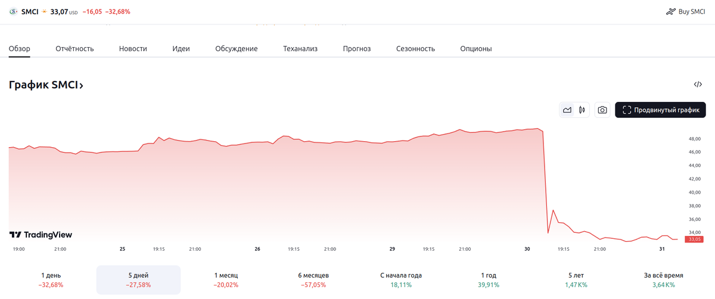Image resolution: width=715 pixels, height=299 pixels.
Task: Go to the Опционы tab
Action: 476,49
